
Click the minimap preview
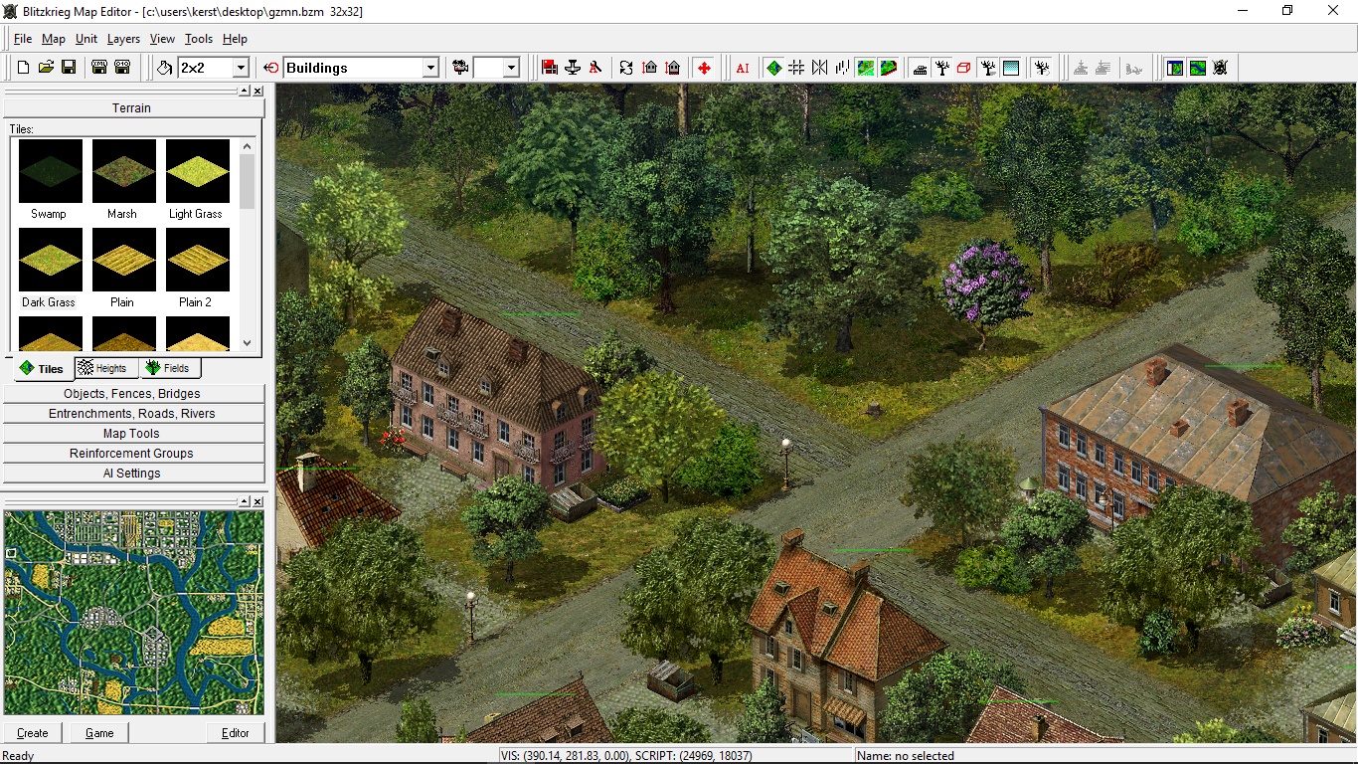134,612
